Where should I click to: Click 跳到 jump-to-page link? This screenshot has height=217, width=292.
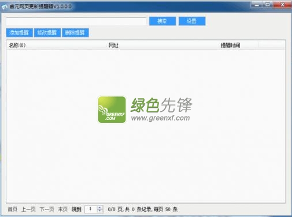(x=76, y=209)
